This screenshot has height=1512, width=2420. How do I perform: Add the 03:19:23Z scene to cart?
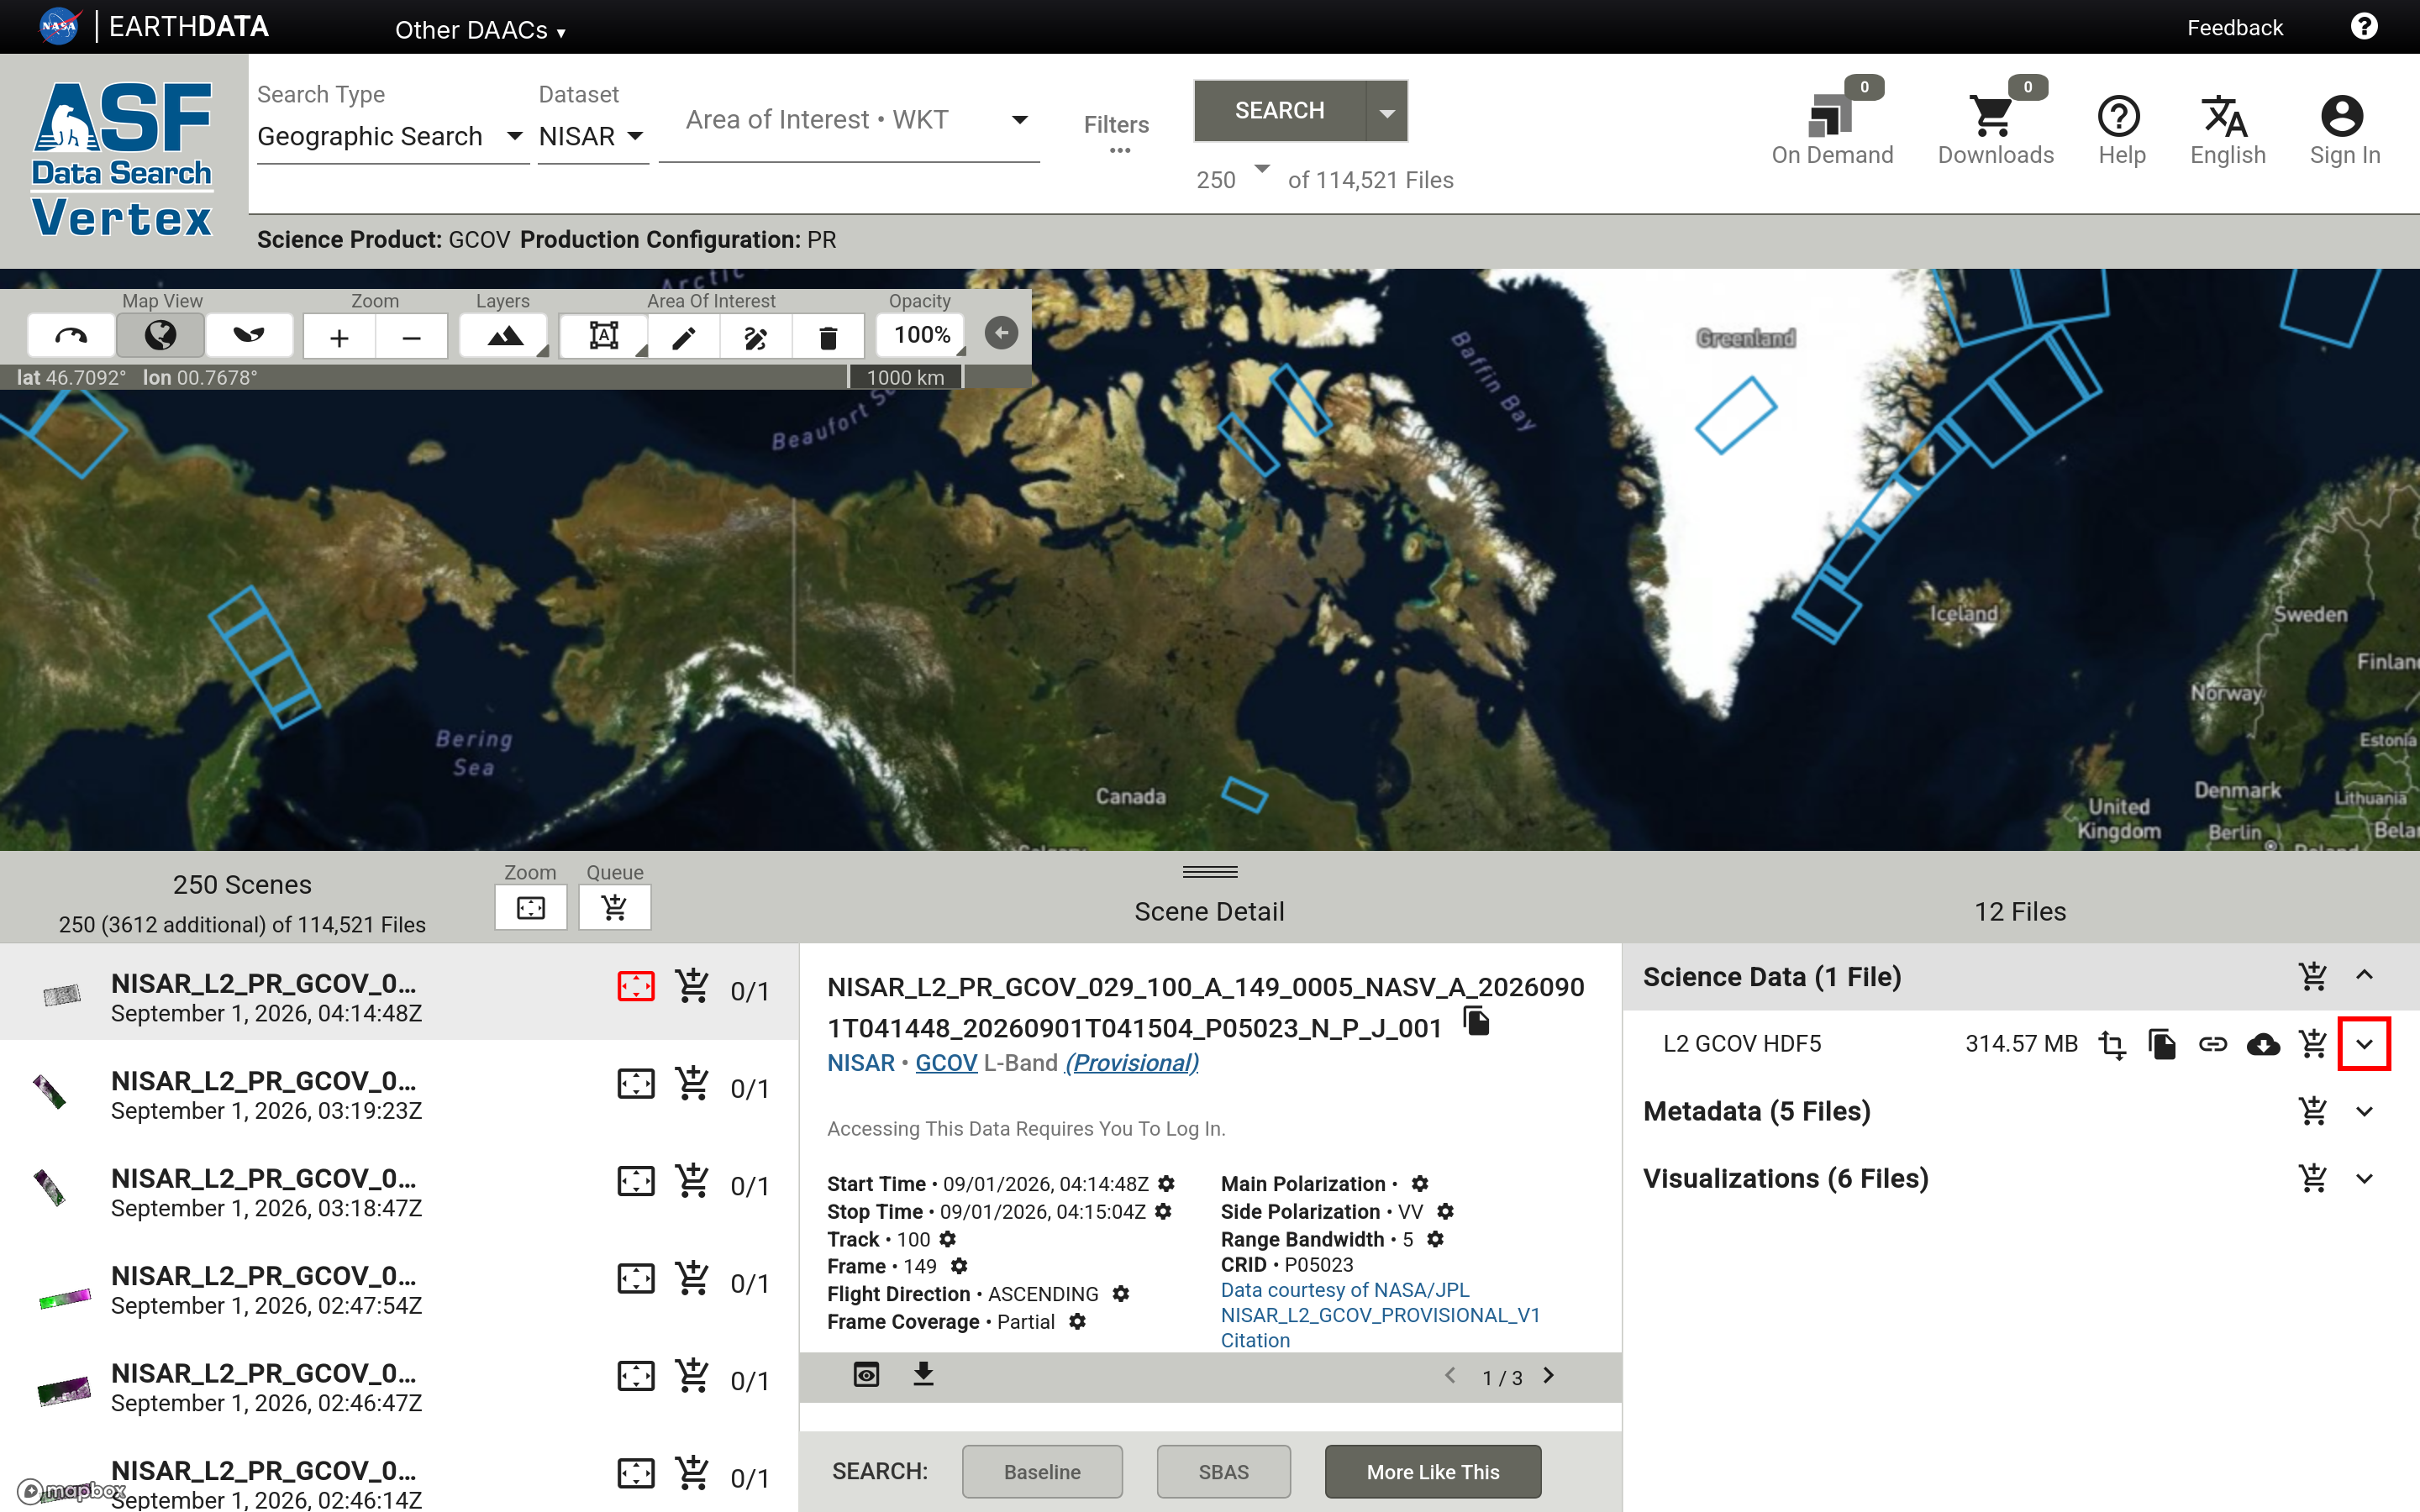click(692, 1084)
